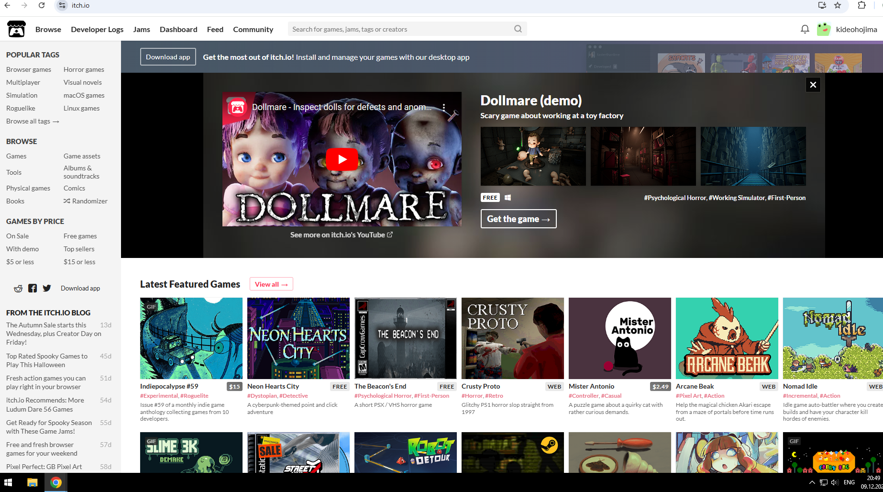Click the Get the game button

tap(519, 219)
